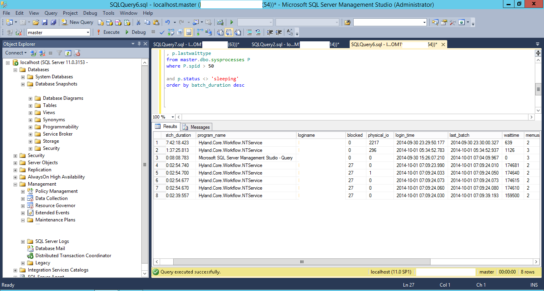544x291 pixels.
Task: Click the Comment out selected lines icon
Action: 249,32
